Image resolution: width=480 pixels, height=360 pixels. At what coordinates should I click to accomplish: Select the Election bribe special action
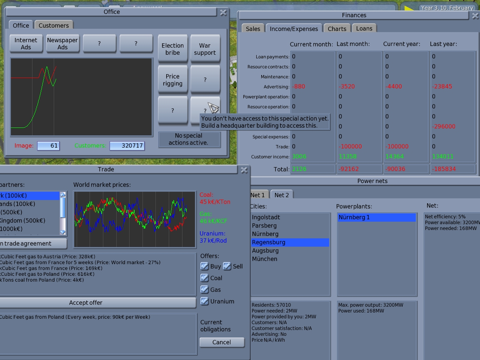tap(172, 49)
